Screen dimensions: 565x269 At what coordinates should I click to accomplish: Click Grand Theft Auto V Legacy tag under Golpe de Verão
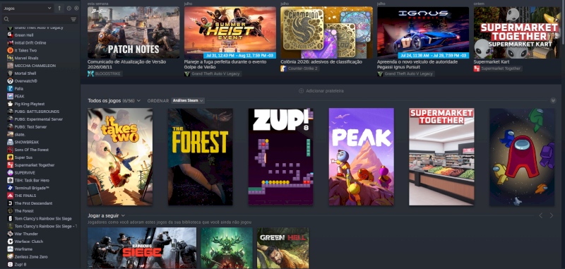pos(213,74)
